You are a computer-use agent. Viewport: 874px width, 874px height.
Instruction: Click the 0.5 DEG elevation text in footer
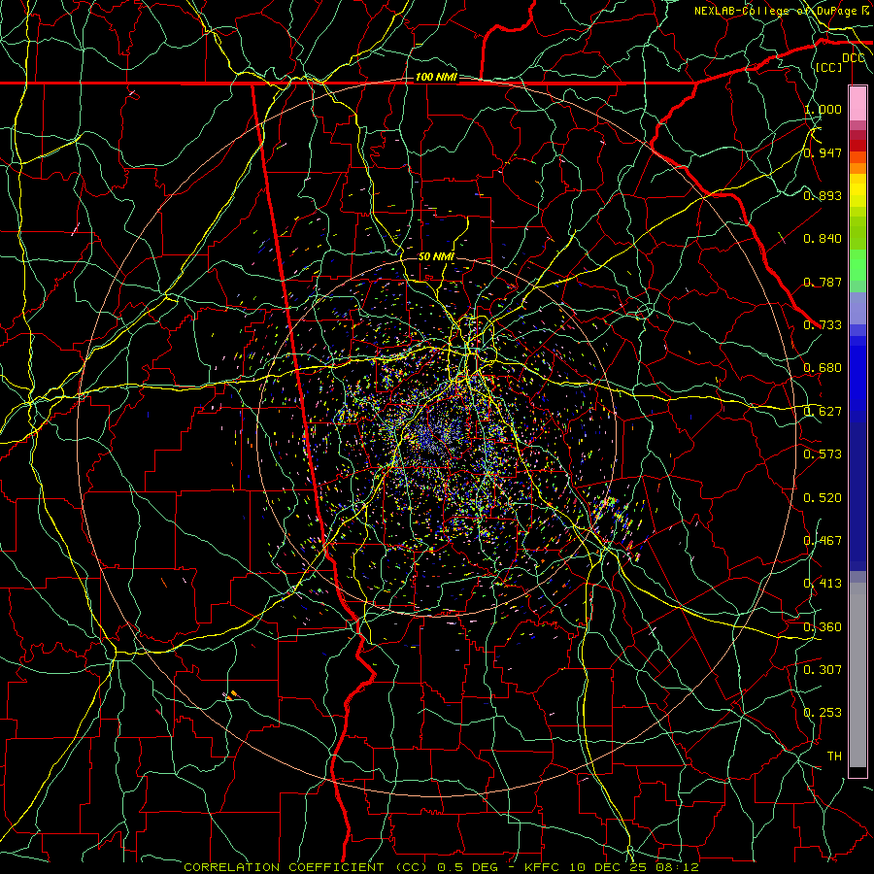[469, 867]
